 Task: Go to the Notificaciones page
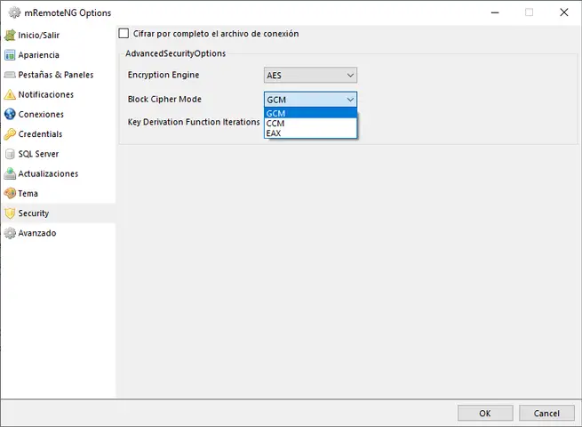(x=59, y=94)
